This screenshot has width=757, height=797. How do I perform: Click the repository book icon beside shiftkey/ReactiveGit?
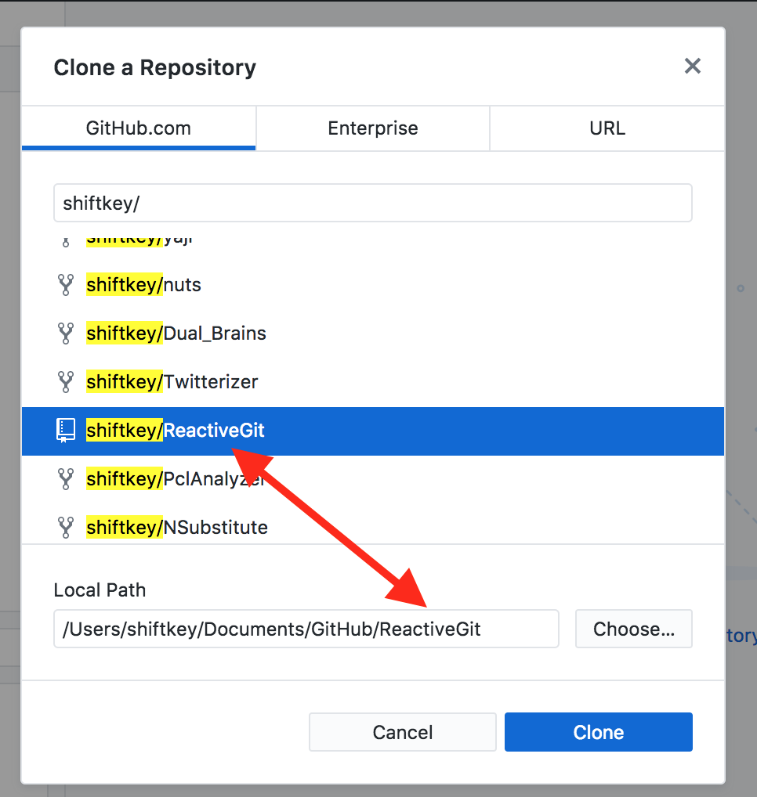click(66, 430)
